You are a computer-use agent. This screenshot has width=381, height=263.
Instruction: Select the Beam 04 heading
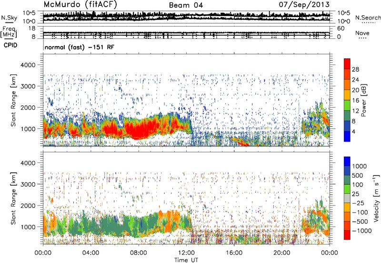(186, 5)
